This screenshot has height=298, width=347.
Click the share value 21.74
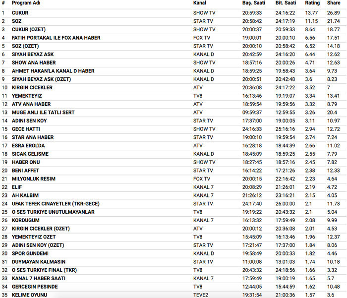tap(334, 21)
